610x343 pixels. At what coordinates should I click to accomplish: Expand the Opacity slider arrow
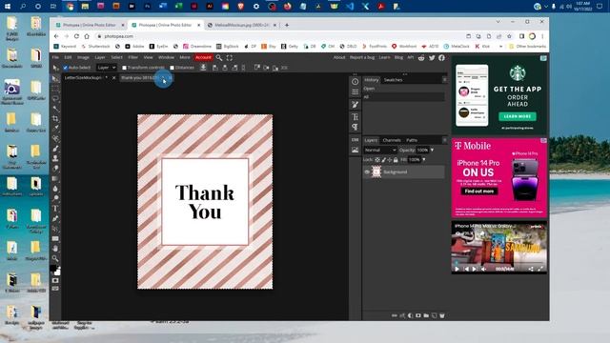click(432, 151)
